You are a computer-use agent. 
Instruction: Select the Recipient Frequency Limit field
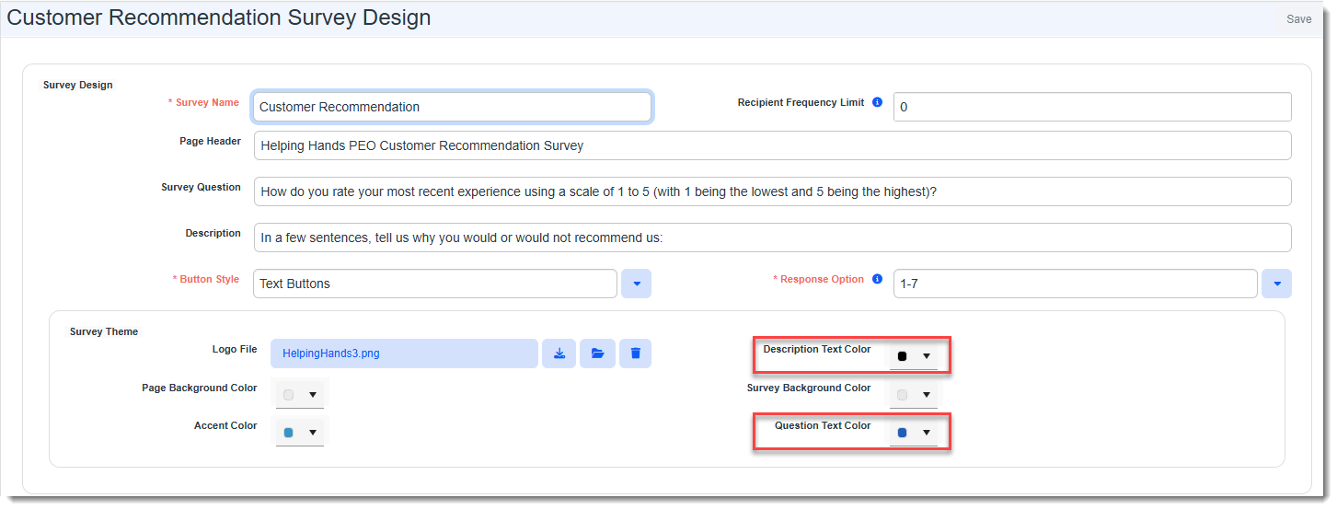(1091, 107)
